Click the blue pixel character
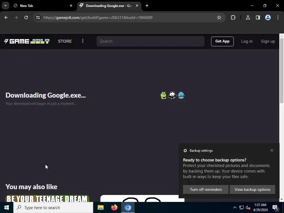This screenshot has height=213, width=284. point(181,95)
